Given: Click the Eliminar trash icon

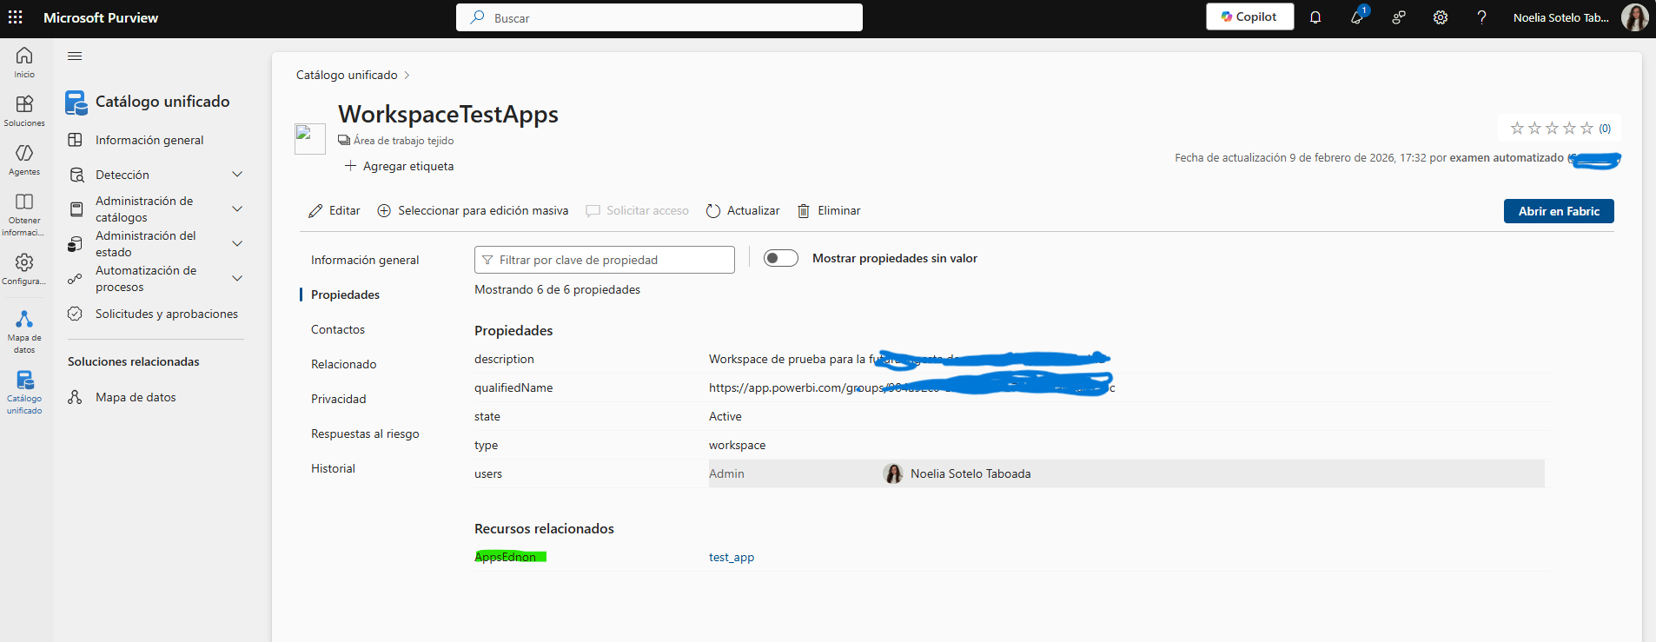Looking at the screenshot, I should [804, 211].
